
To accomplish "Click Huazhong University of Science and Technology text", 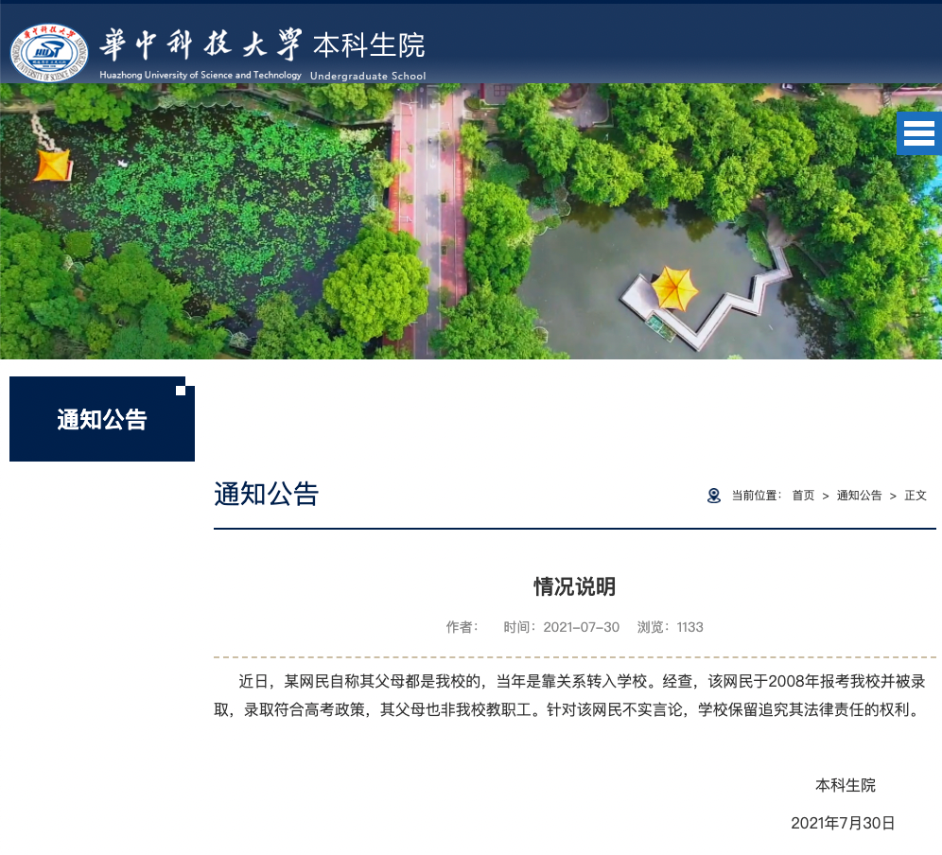I will (201, 75).
